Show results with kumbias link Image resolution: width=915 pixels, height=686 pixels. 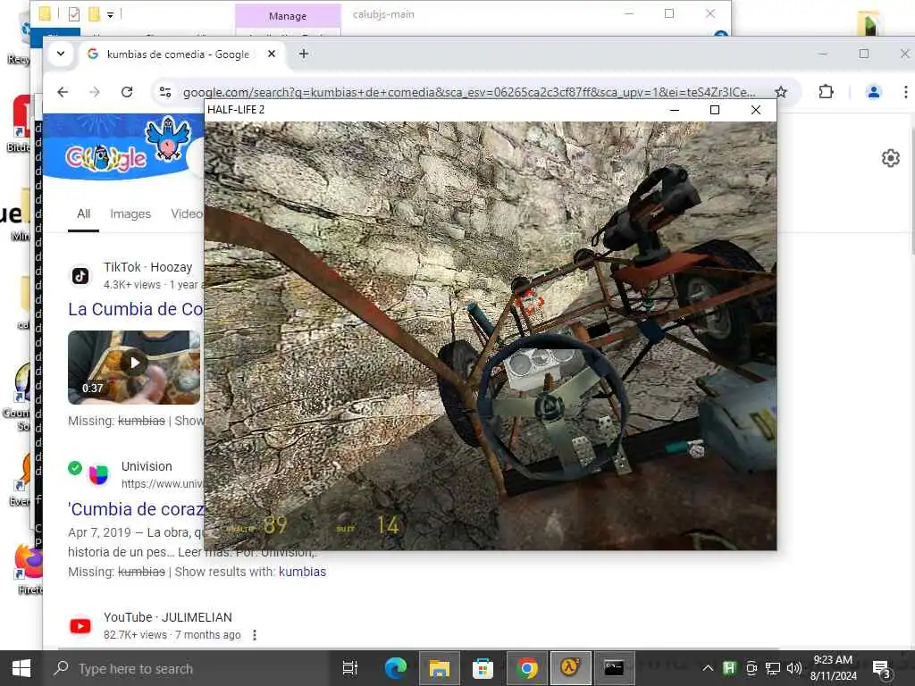tap(302, 572)
